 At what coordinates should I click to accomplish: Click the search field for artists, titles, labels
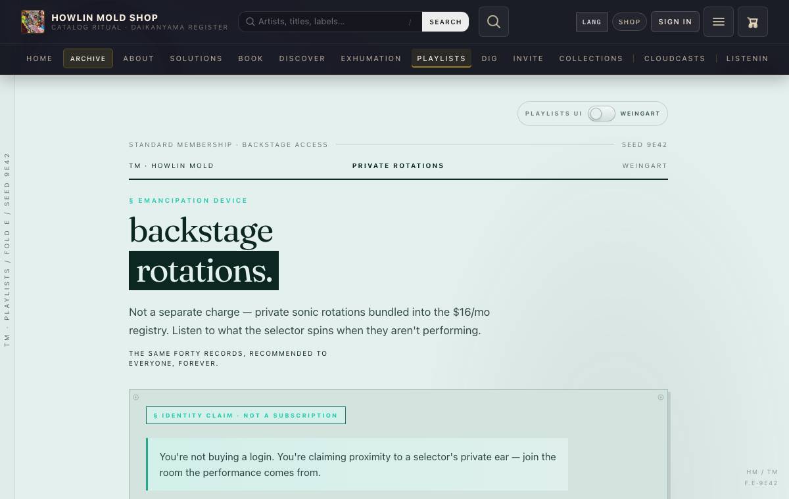[330, 22]
